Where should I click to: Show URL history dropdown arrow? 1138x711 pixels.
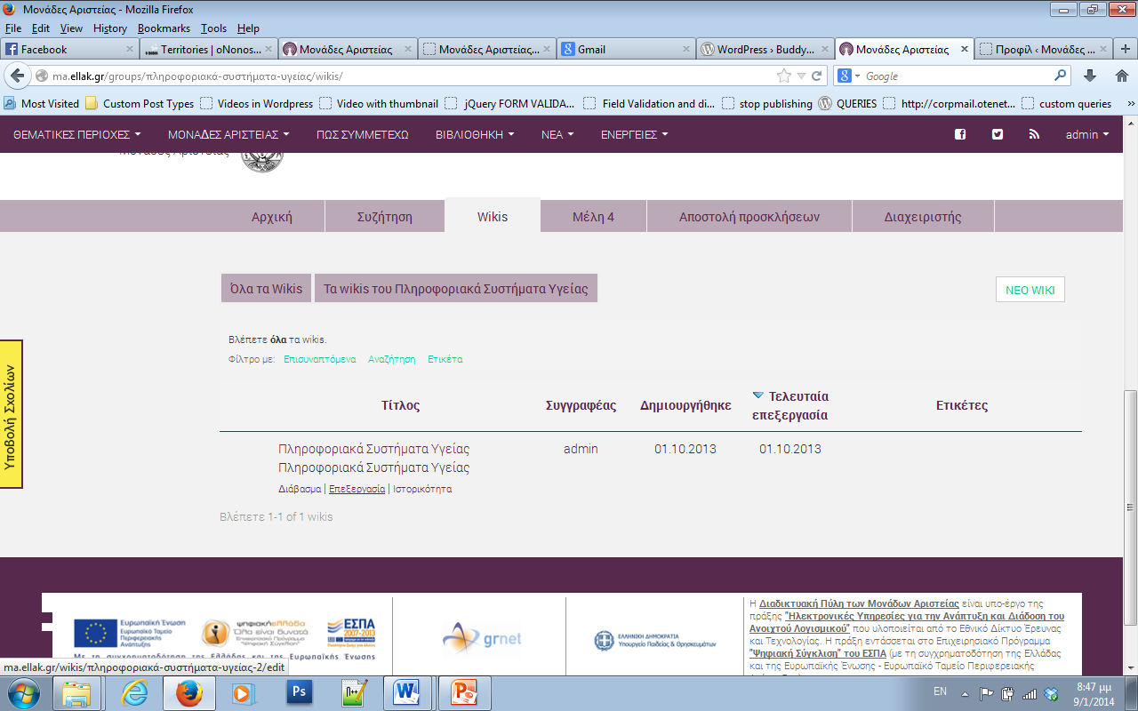pos(801,76)
